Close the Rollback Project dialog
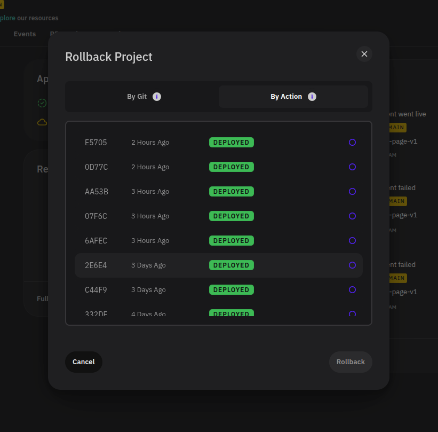 (x=364, y=54)
